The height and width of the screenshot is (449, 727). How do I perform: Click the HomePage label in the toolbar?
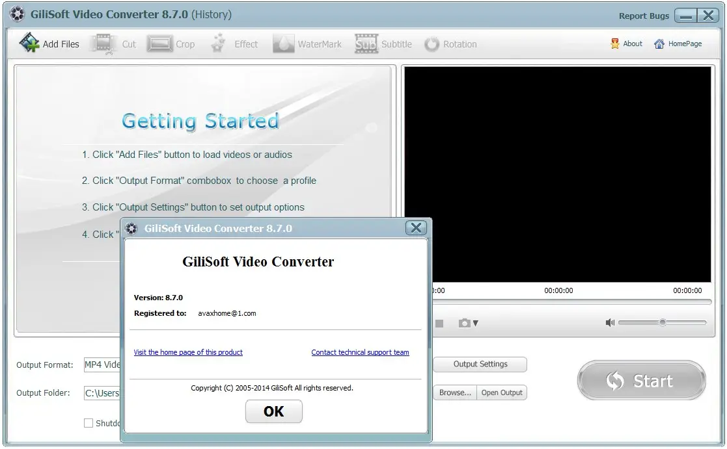685,44
